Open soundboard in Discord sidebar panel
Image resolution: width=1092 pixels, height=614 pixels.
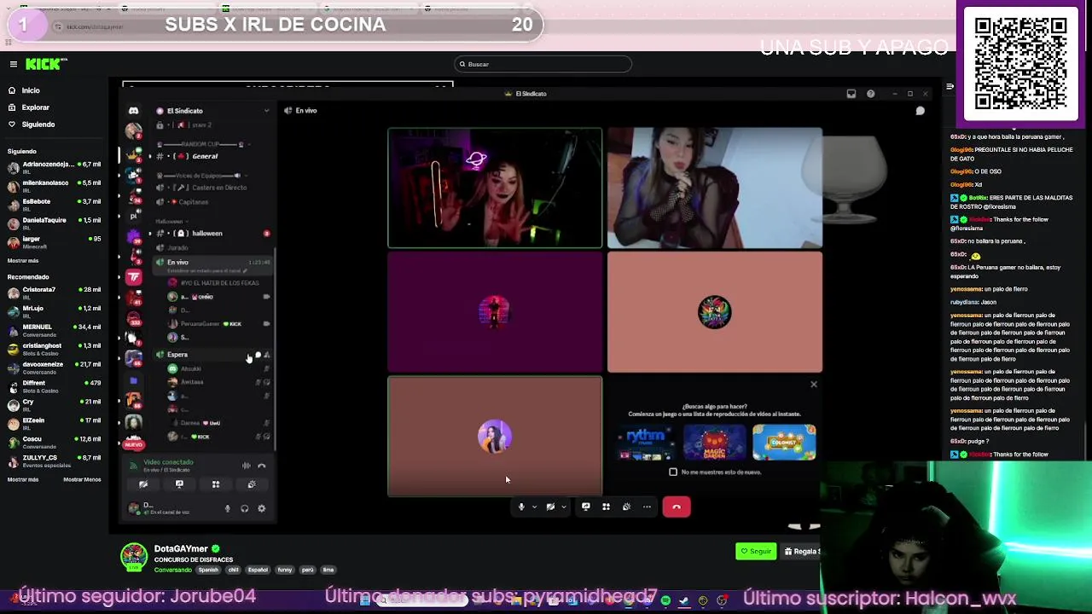point(252,484)
